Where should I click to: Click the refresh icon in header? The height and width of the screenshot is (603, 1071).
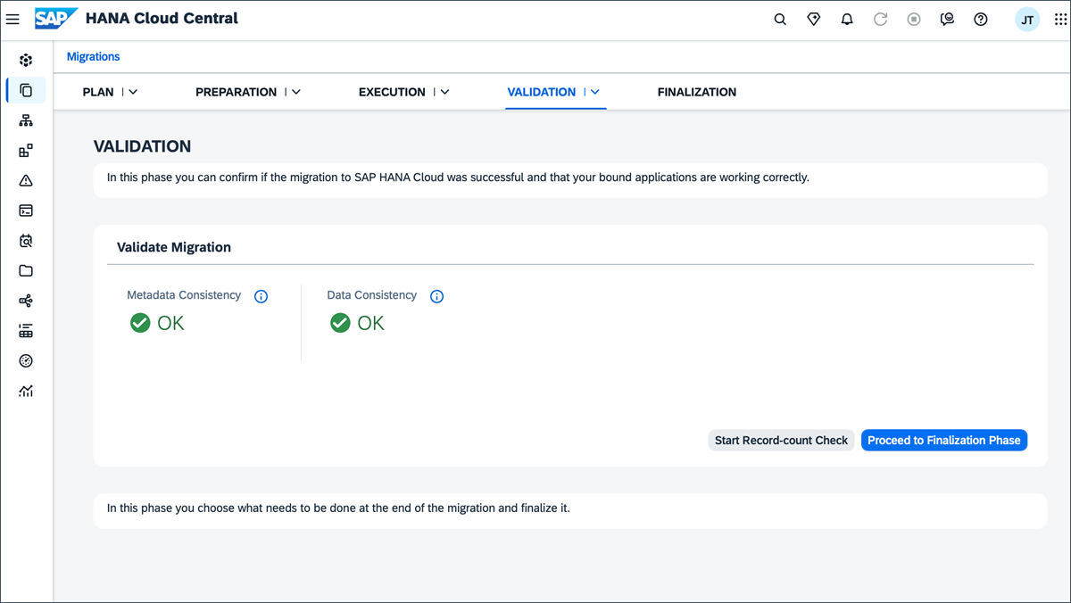pos(881,20)
